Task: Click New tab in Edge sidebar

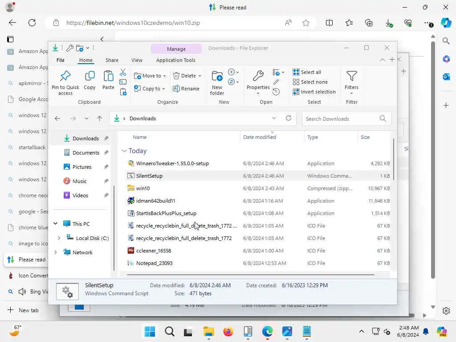Action: pos(28,310)
